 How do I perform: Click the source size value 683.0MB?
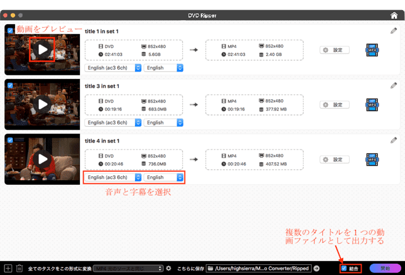coord(157,109)
